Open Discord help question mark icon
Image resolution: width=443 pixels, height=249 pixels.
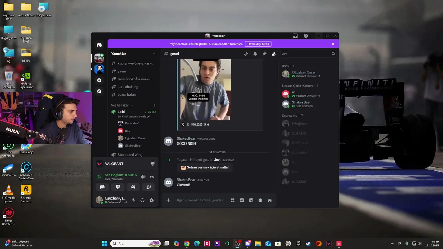click(306, 36)
